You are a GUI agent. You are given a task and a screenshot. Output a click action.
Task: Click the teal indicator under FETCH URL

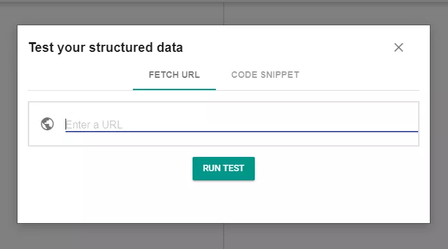point(174,89)
